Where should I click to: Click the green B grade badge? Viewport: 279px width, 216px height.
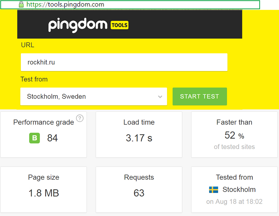pyautogui.click(x=34, y=138)
